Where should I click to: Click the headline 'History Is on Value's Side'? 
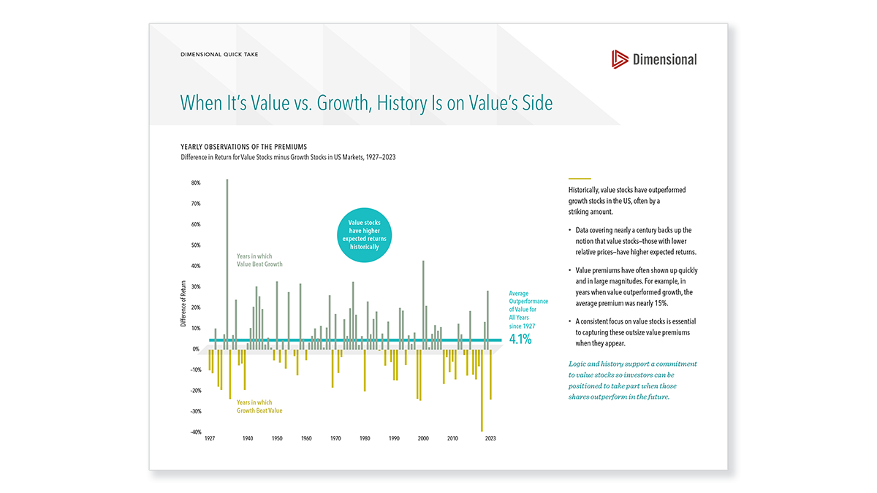468,103
